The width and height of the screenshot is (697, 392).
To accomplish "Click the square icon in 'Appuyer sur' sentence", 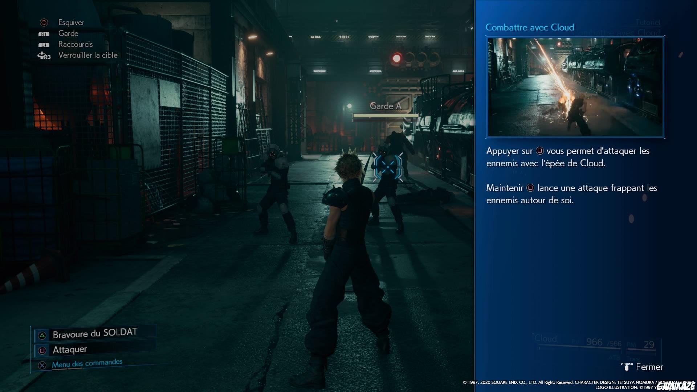I will coord(540,151).
